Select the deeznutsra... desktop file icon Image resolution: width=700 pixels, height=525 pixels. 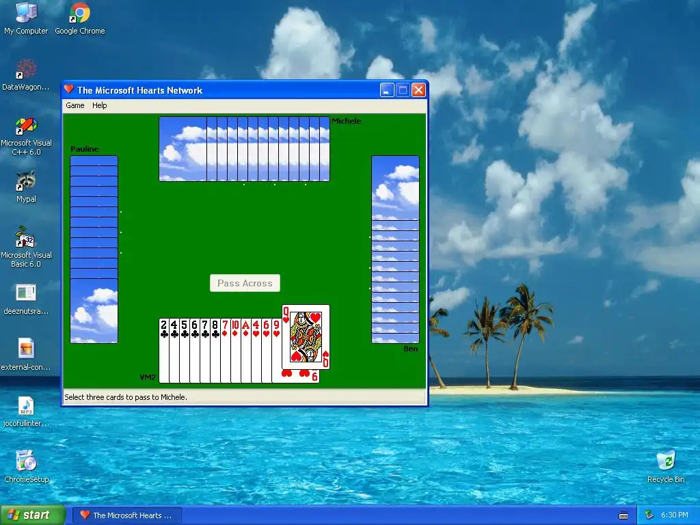[x=26, y=299]
